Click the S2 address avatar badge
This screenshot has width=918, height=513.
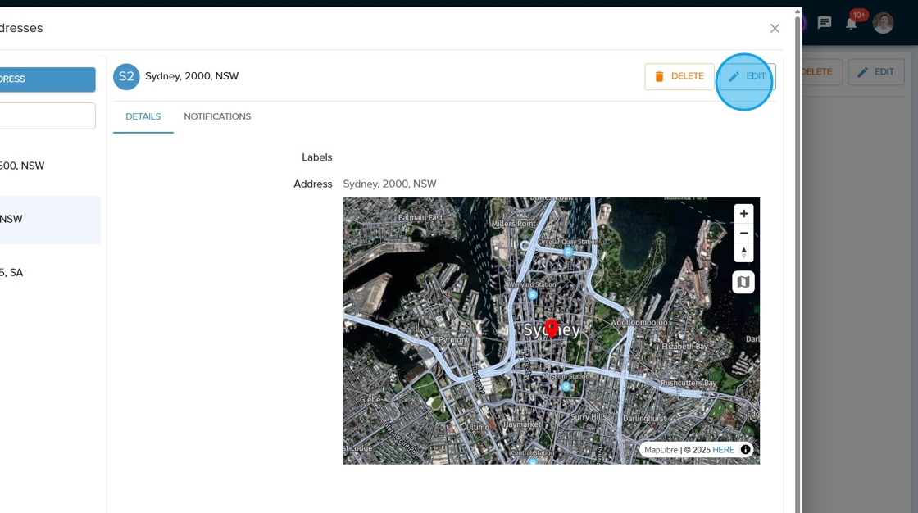point(126,76)
